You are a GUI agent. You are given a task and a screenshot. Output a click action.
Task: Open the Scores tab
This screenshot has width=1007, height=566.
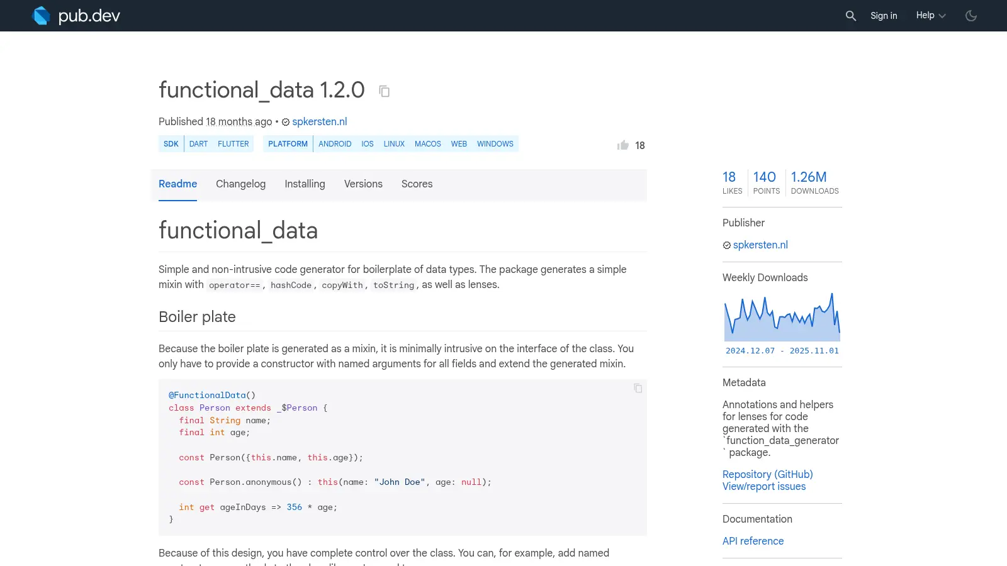pos(417,184)
